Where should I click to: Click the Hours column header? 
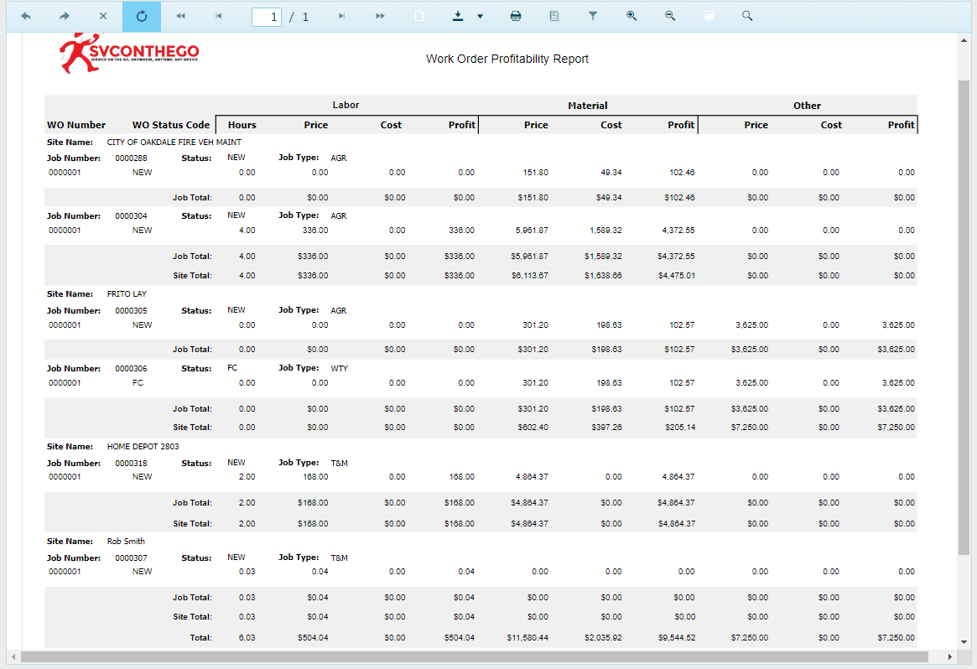pos(242,125)
